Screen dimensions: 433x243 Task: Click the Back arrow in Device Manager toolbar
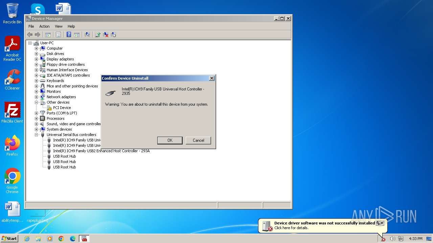(x=30, y=34)
